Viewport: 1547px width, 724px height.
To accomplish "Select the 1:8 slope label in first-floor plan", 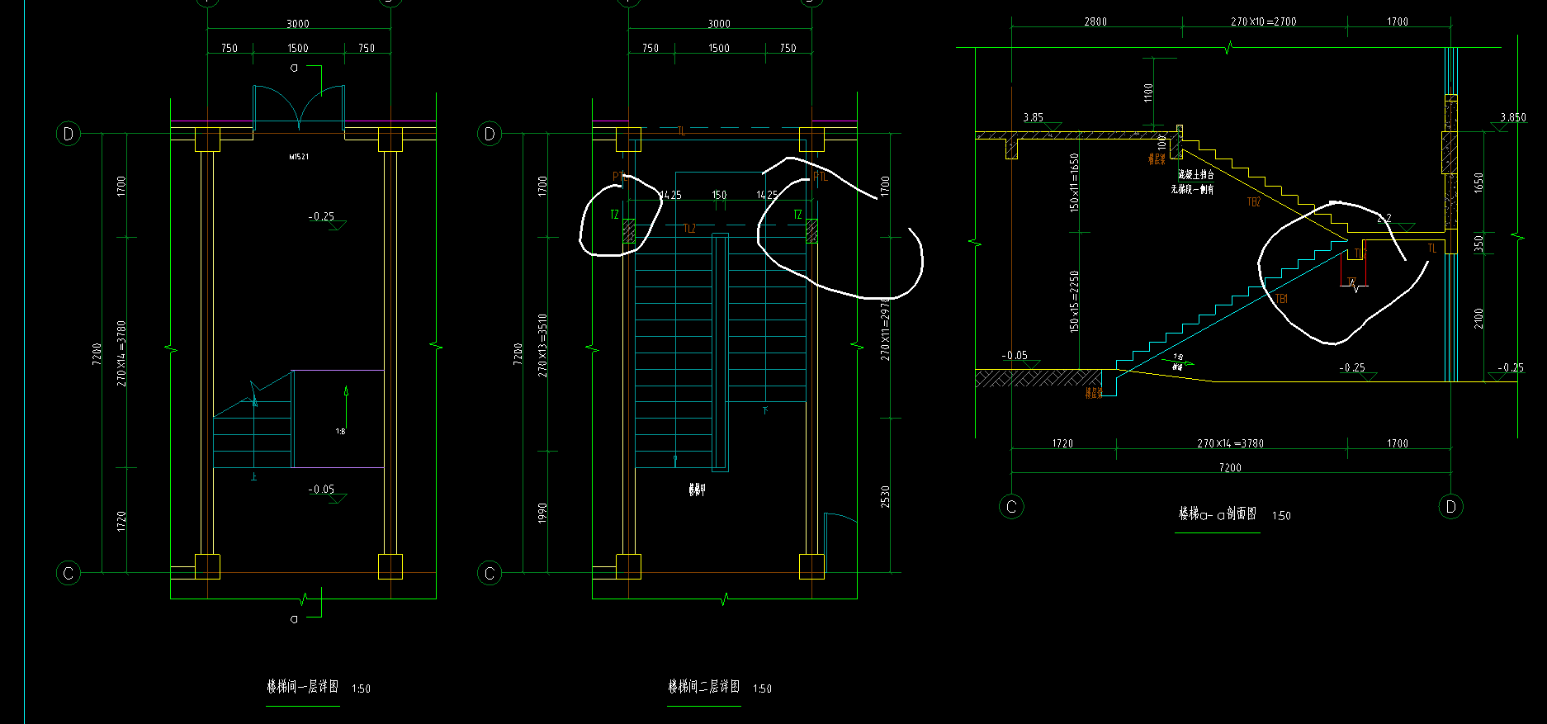I will [340, 431].
